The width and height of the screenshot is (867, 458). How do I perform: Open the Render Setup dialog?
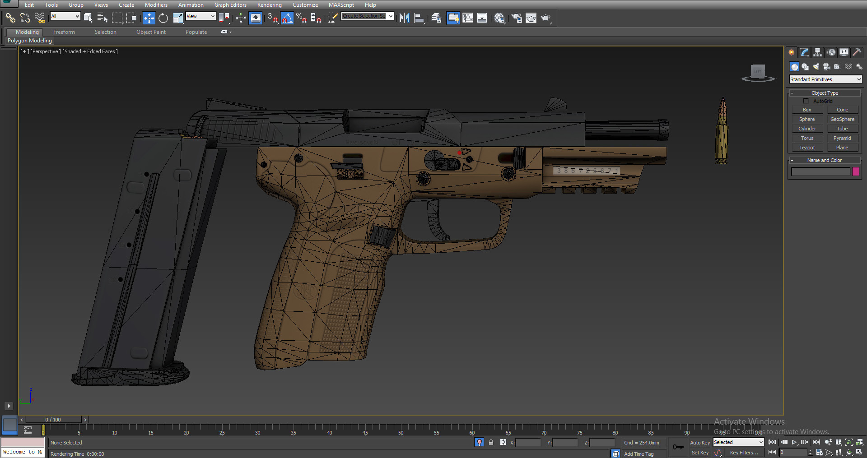(x=517, y=18)
